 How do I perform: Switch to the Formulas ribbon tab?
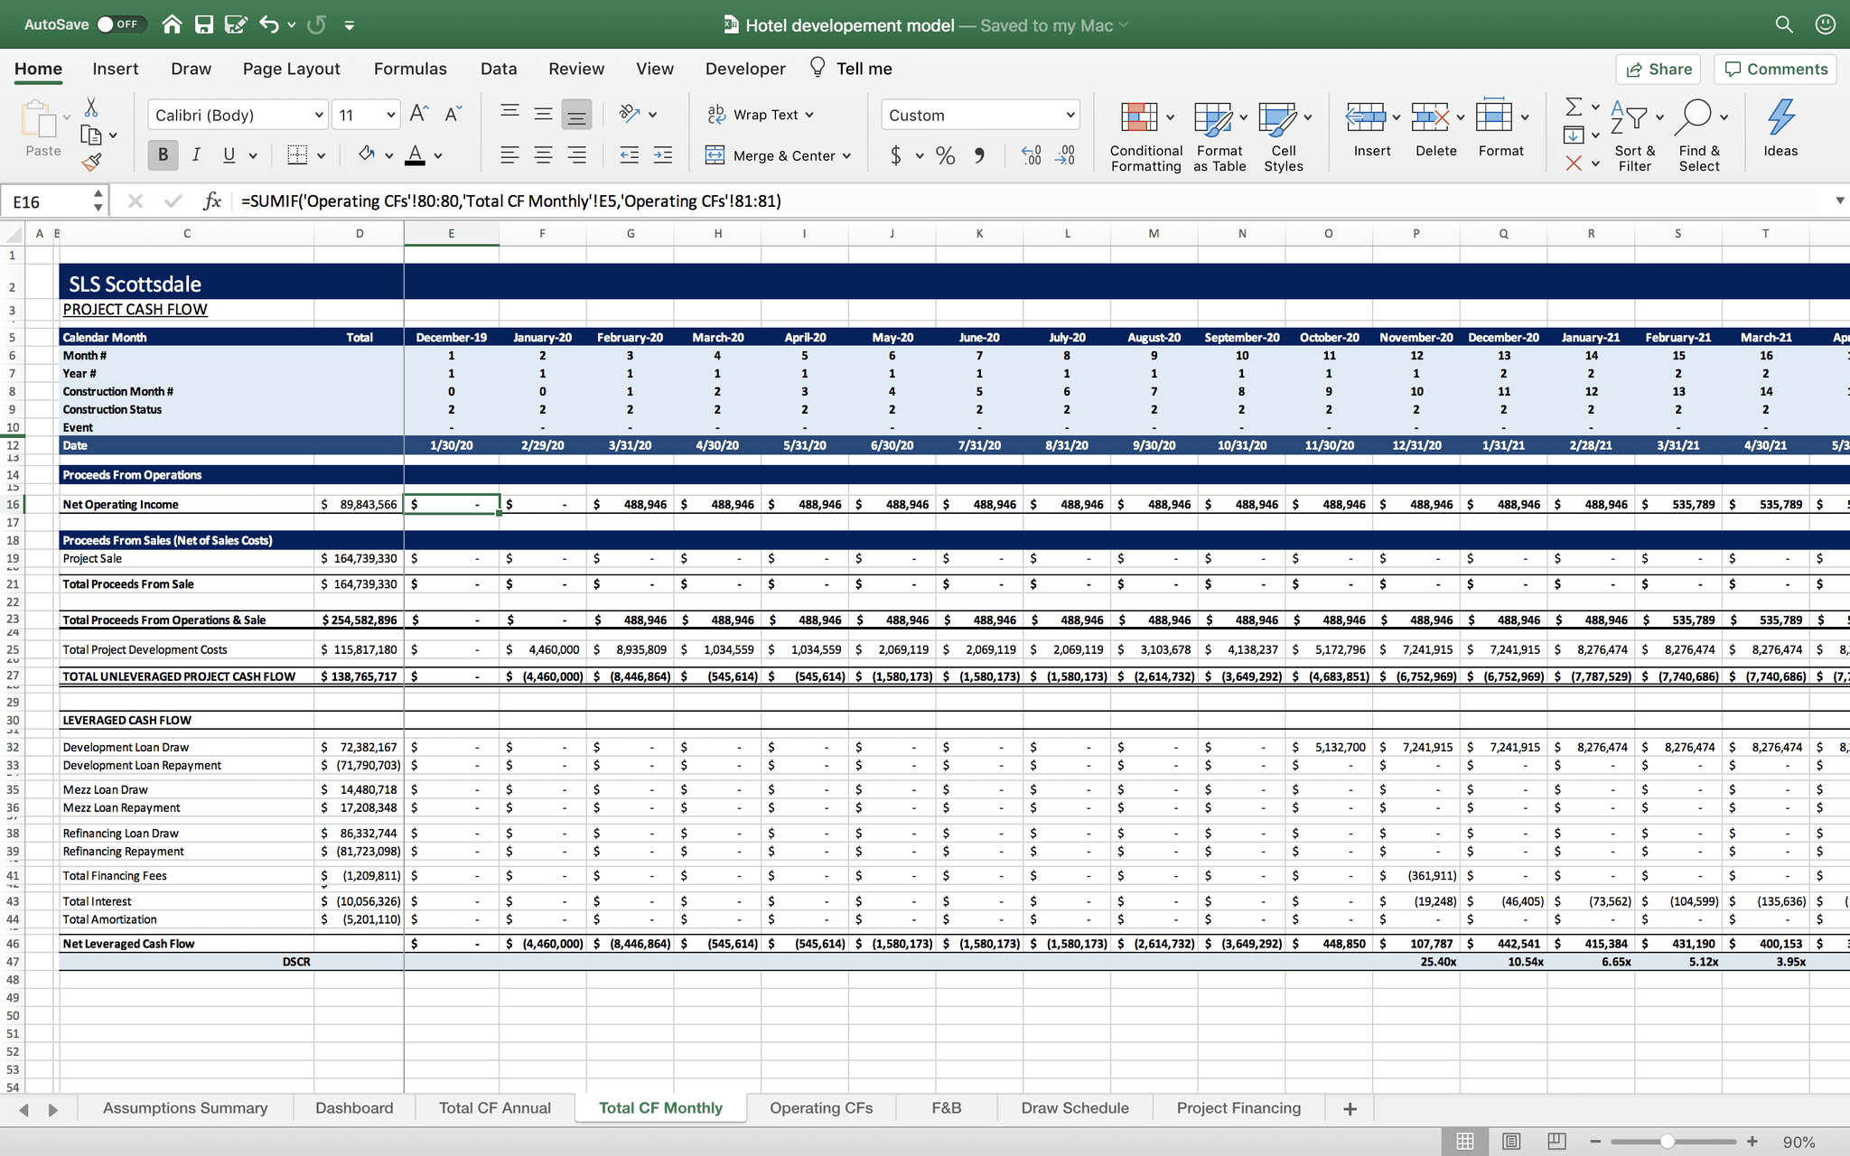tap(410, 69)
